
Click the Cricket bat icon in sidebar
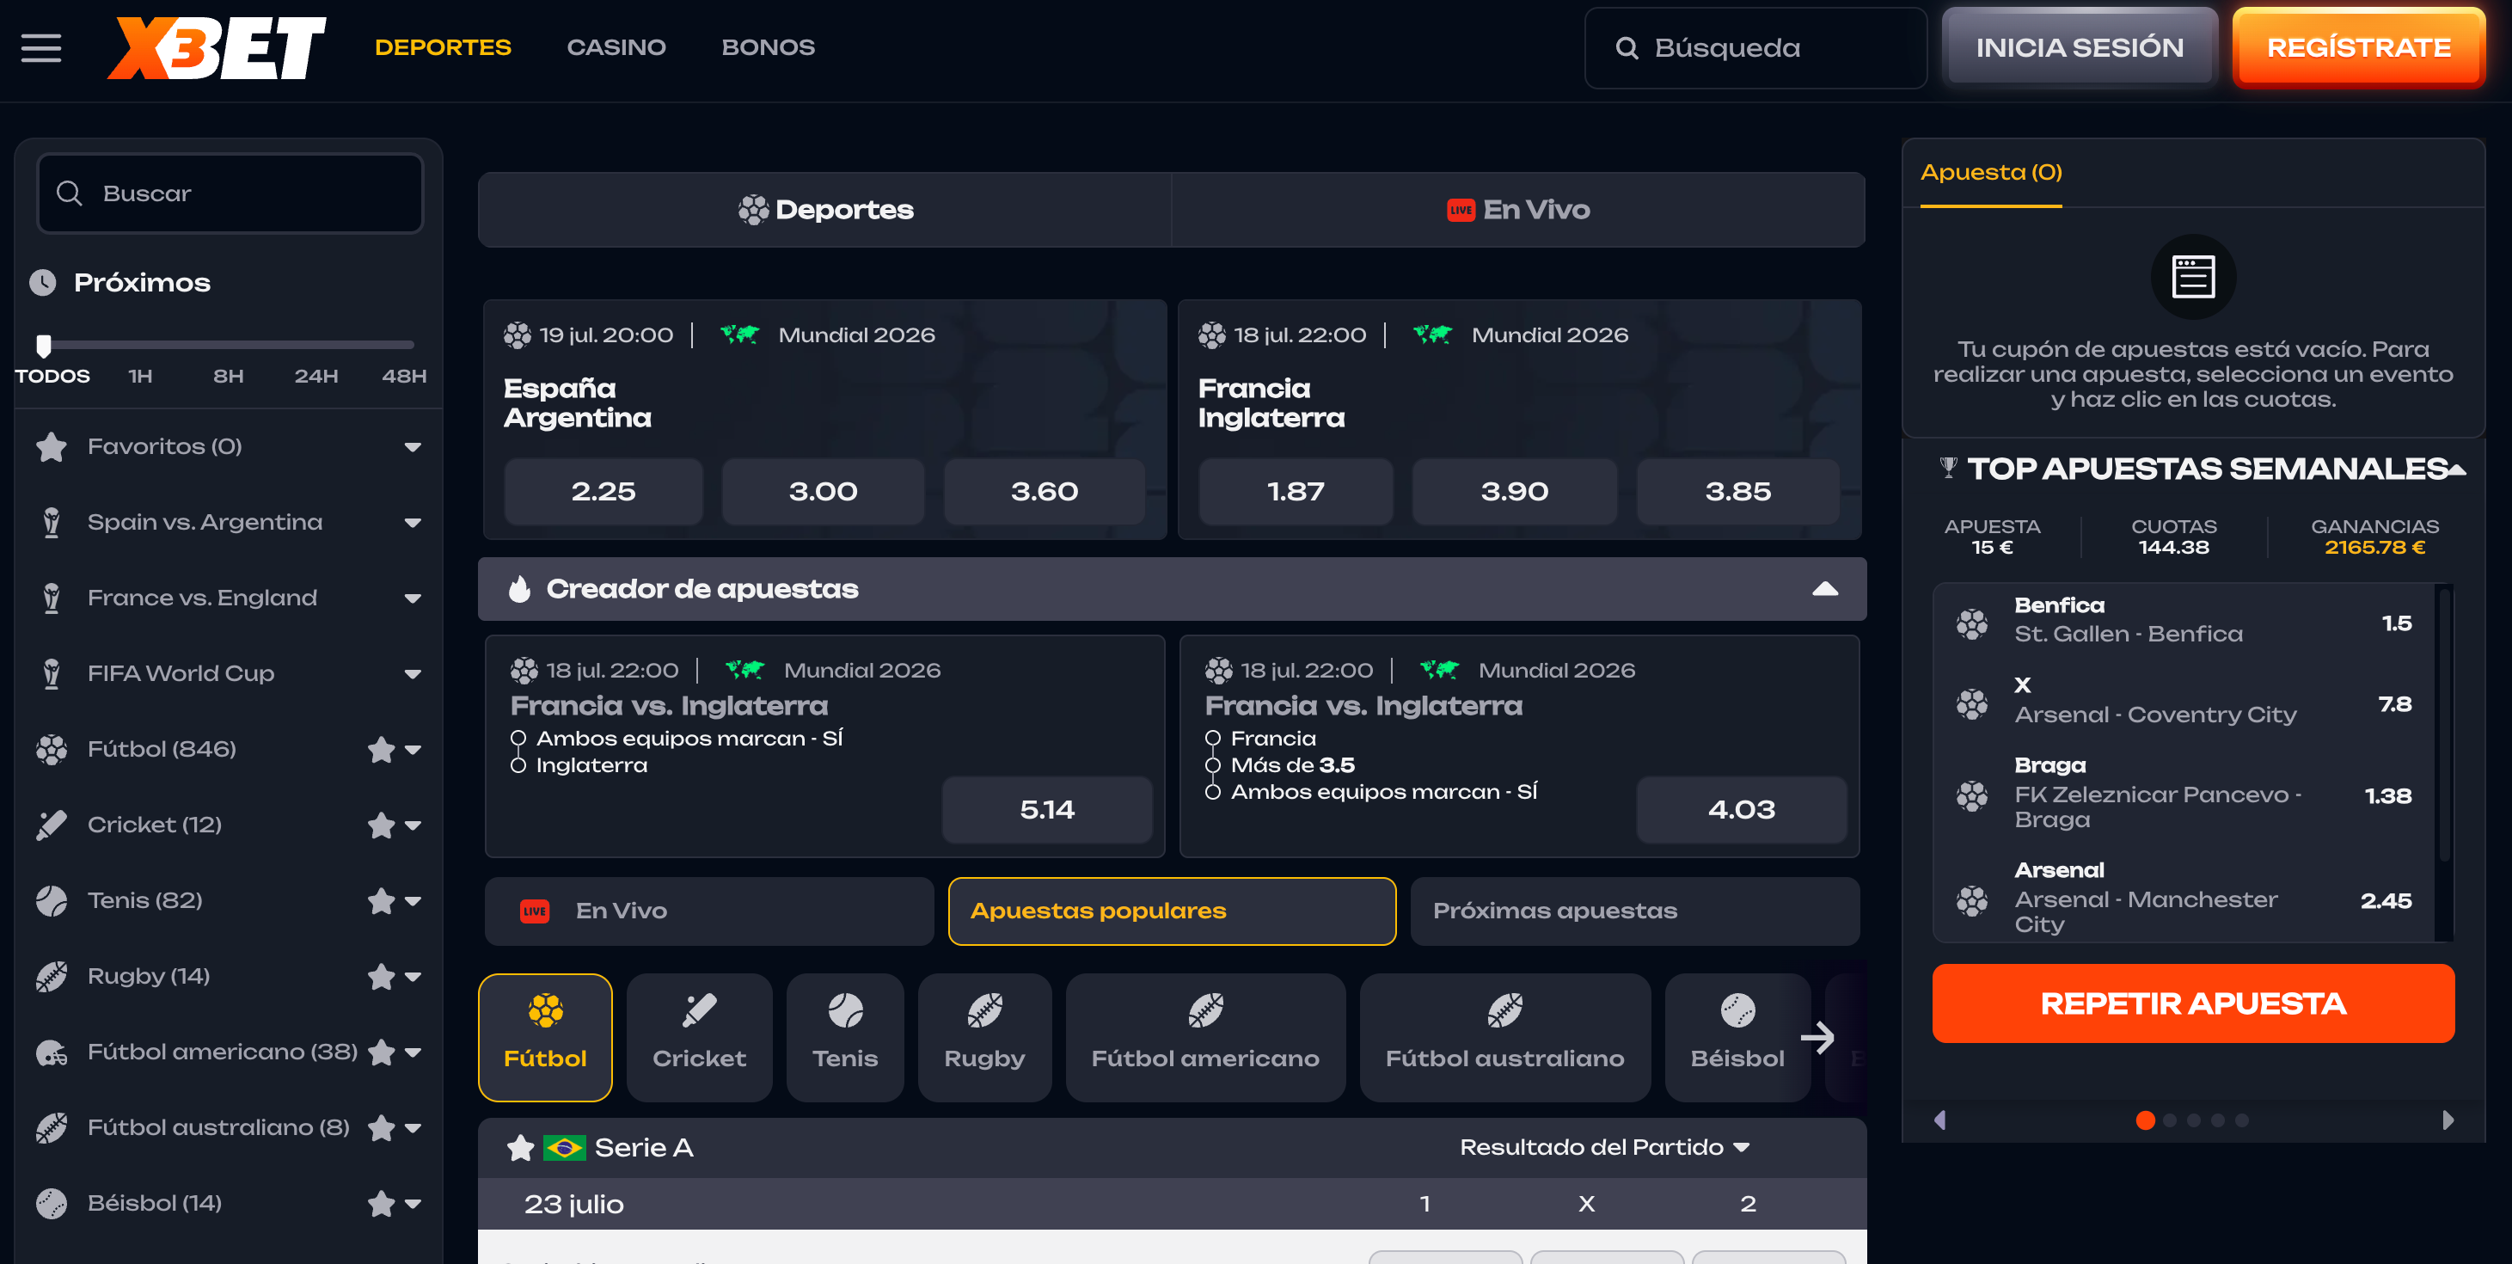[52, 825]
